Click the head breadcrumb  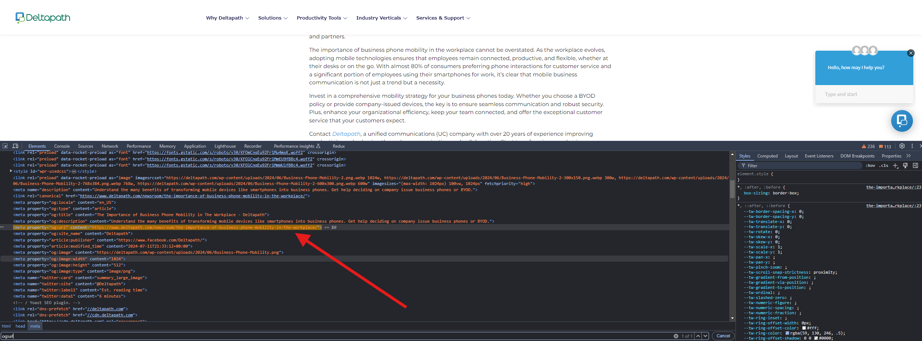click(20, 326)
